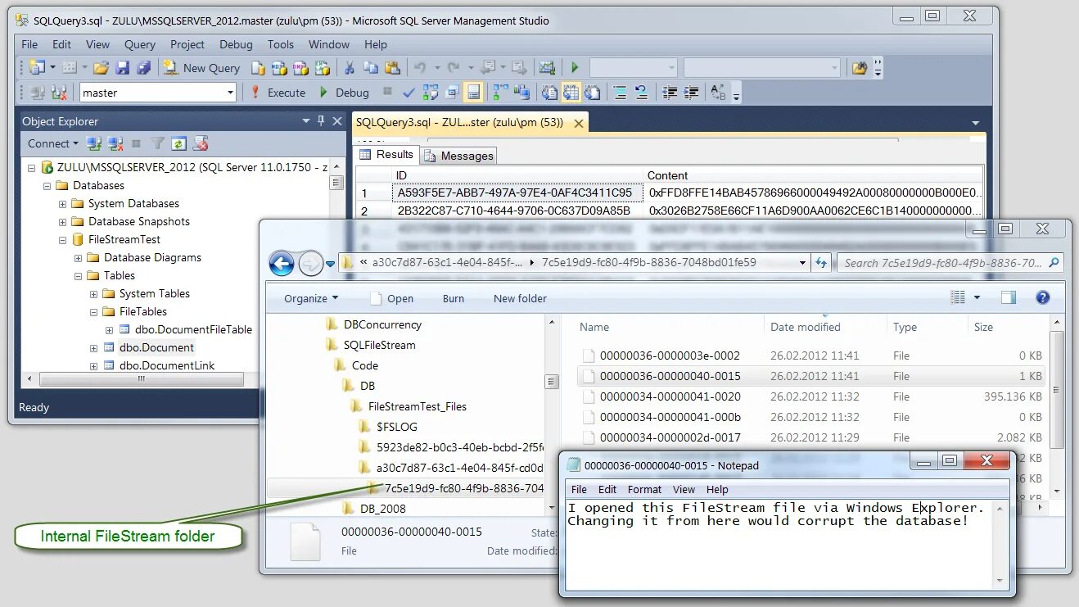
Task: Click the Explorer Back navigation button
Action: coord(282,263)
